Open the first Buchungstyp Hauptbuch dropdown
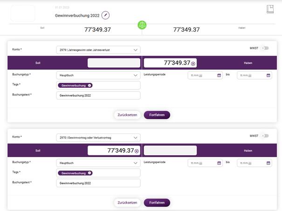Image resolution: width=282 pixels, height=211 pixels. point(98,75)
